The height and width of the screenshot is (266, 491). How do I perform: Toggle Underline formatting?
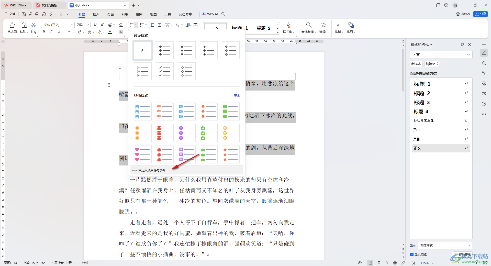(x=59, y=32)
